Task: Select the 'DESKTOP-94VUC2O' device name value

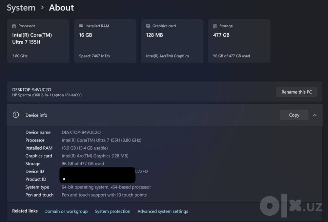Action: (81, 133)
